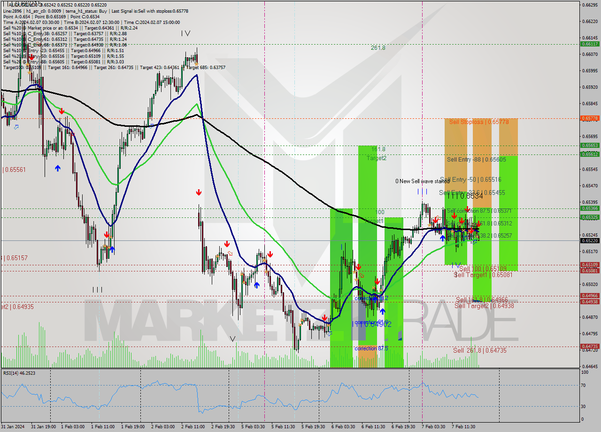The width and height of the screenshot is (601, 432).
Task: Click the 1 Feb 03:00 time label
Action: tap(74, 427)
